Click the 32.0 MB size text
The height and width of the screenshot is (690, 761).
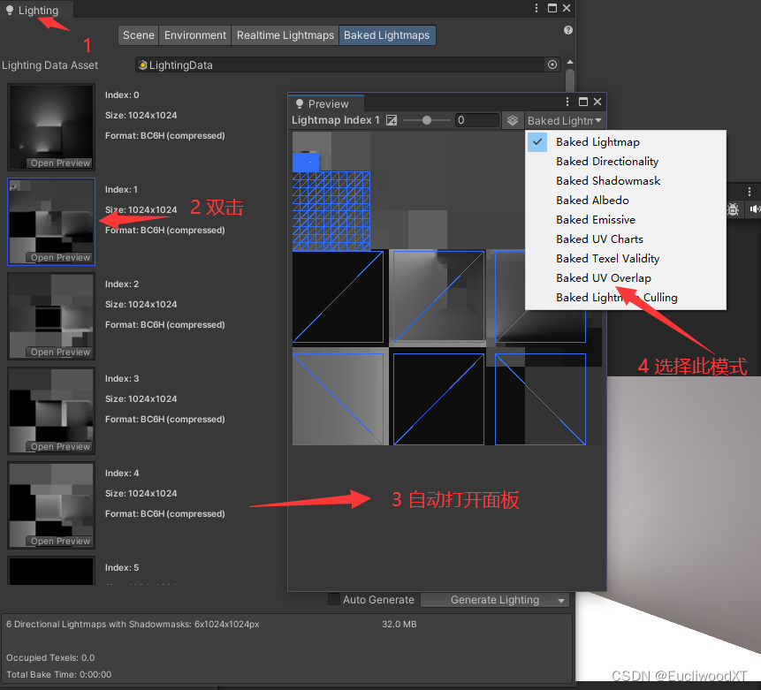(399, 625)
